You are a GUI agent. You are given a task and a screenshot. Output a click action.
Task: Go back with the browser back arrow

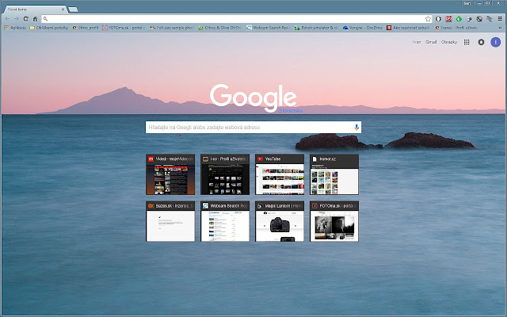pos(7,19)
